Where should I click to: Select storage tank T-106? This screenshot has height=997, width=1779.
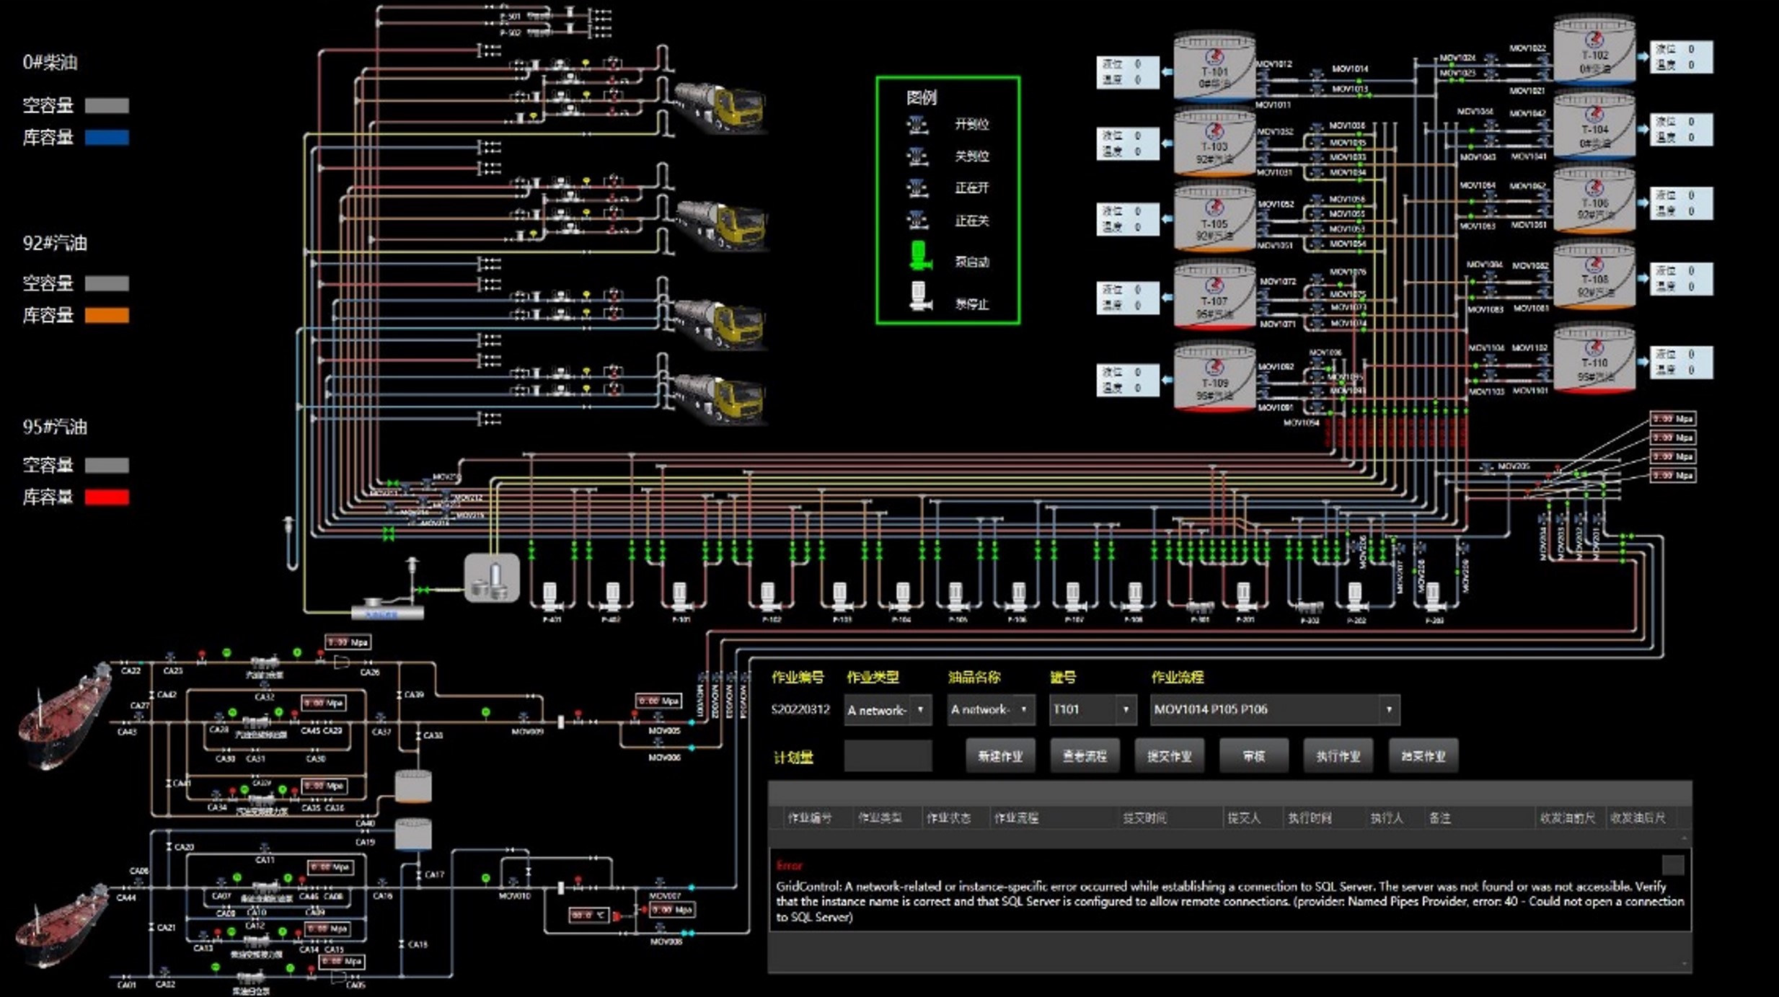[1594, 199]
